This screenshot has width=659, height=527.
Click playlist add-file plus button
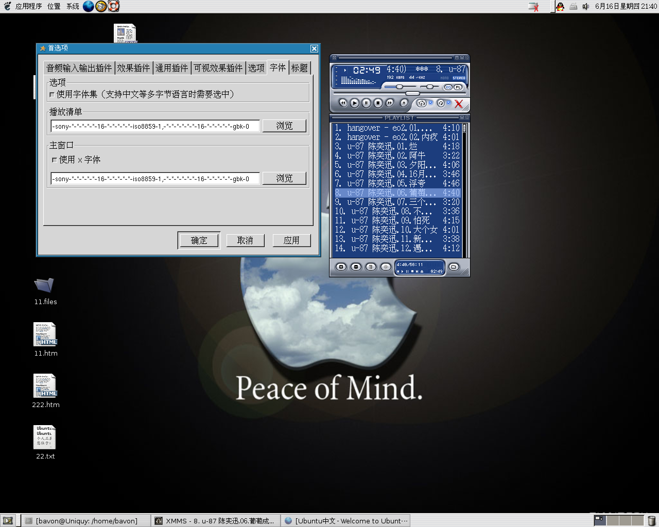[x=341, y=267]
